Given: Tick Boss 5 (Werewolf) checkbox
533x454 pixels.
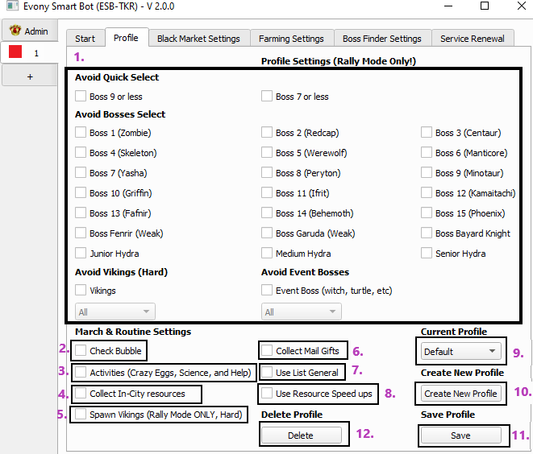Looking at the screenshot, I should pyautogui.click(x=268, y=153).
